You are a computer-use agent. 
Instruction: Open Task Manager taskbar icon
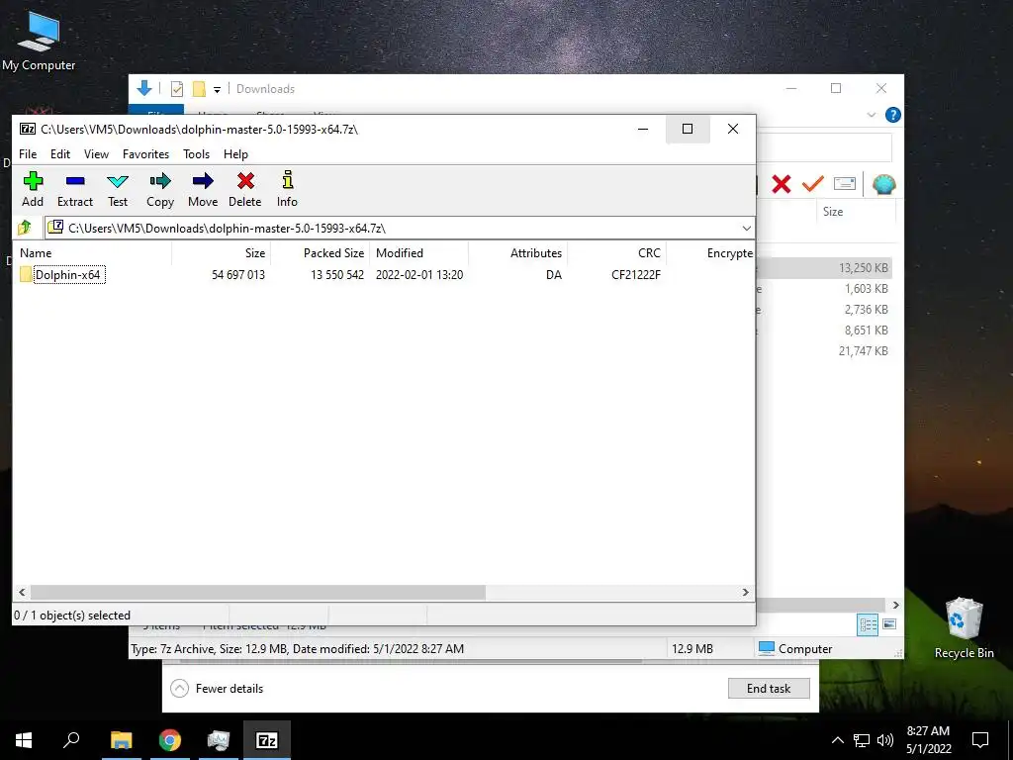pos(219,740)
